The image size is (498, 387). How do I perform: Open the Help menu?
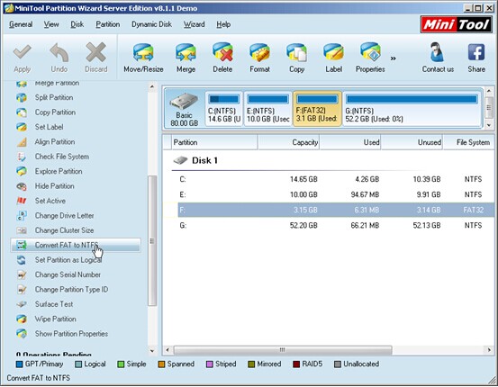[223, 24]
